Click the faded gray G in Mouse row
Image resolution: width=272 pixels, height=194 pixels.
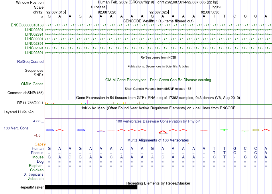pos(70,157)
